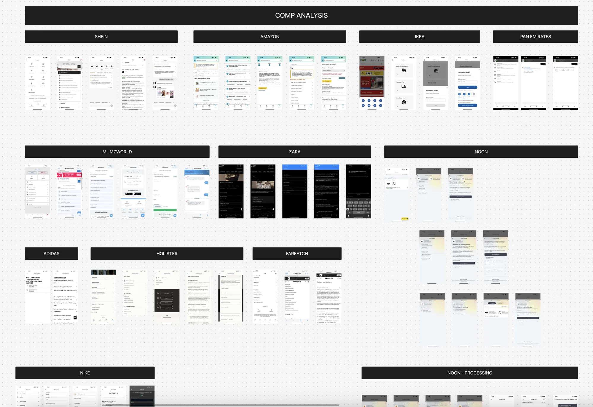
Task: Open Zara screenshot with leopard print image
Action: click(x=231, y=192)
